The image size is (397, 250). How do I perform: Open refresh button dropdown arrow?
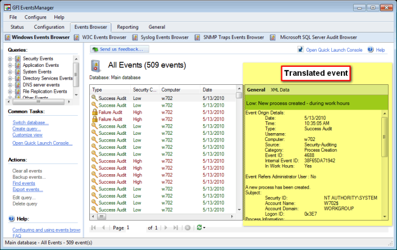pos(204,228)
